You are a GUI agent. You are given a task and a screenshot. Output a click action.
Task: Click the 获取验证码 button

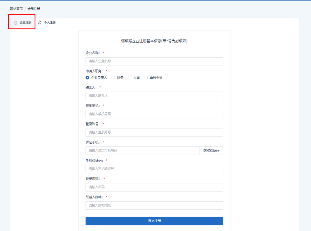(211, 151)
